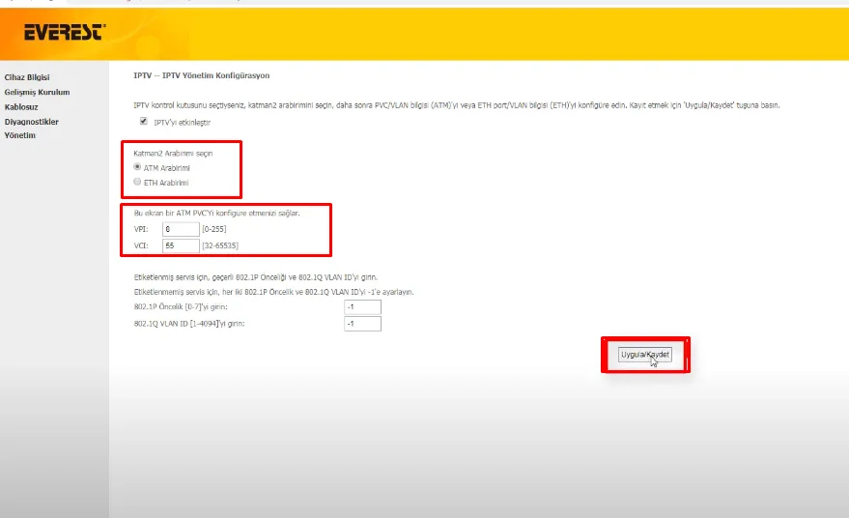849x518 pixels.
Task: Click the IPTV instruction paragraph text
Action: (456, 104)
